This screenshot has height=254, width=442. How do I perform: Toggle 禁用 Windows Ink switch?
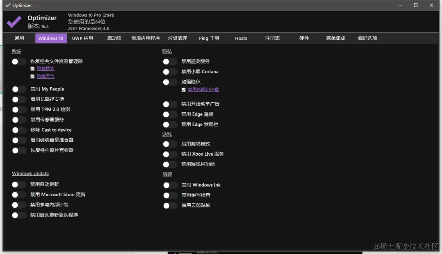(x=170, y=185)
